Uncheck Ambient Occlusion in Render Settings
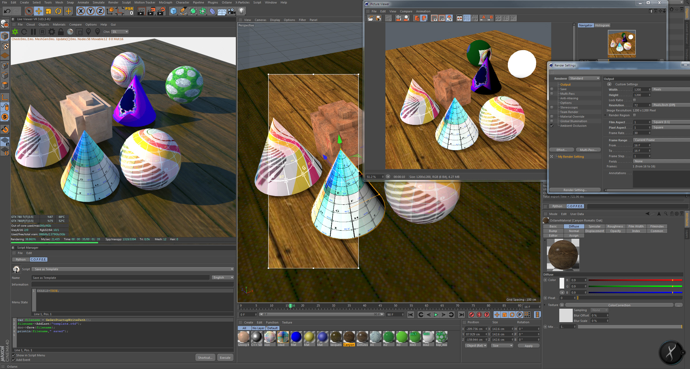The image size is (690, 369). click(552, 126)
